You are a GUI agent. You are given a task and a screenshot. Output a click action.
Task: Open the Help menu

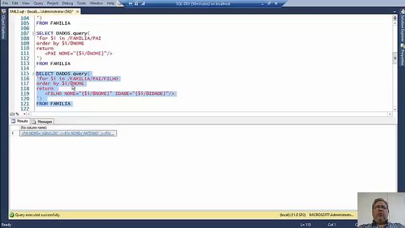pyautogui.click(x=111, y=3)
